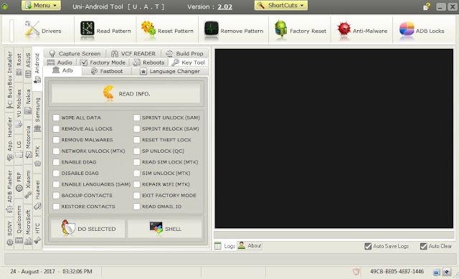The height and width of the screenshot is (279, 459).
Task: Expand the ShortCuts dropdown
Action: [x=281, y=5]
